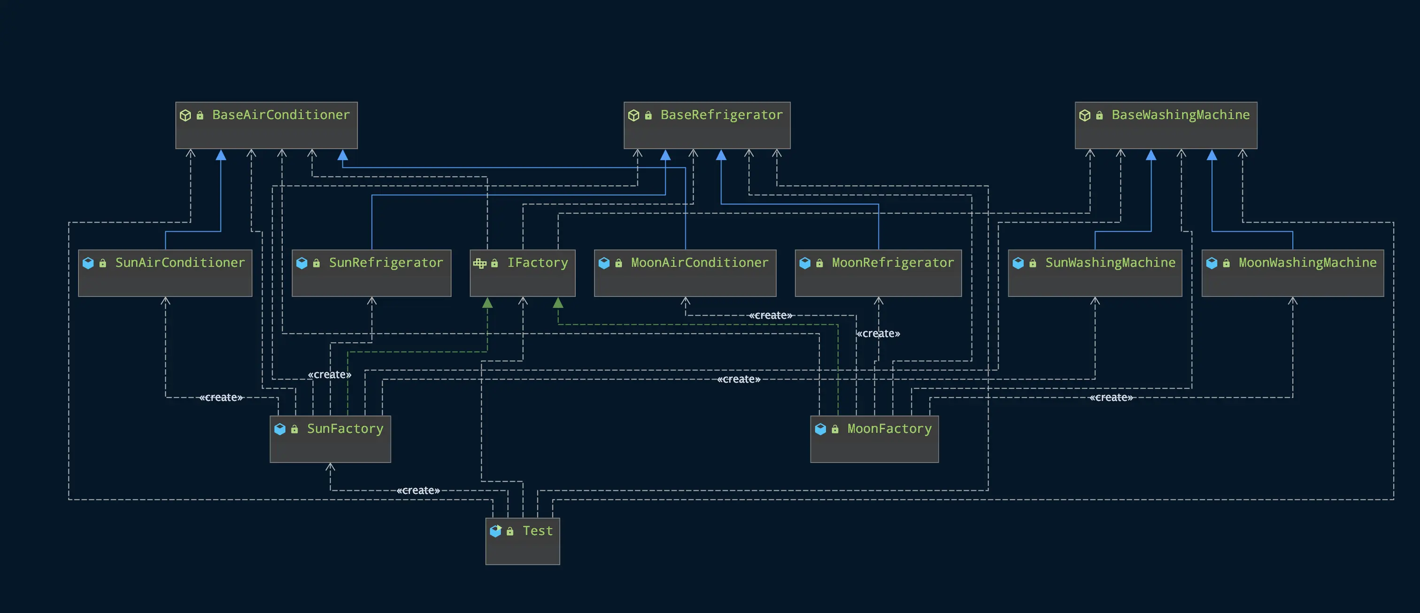Viewport: 1420px width, 613px height.
Task: Click the runnable class icon beside Test
Action: pos(495,531)
